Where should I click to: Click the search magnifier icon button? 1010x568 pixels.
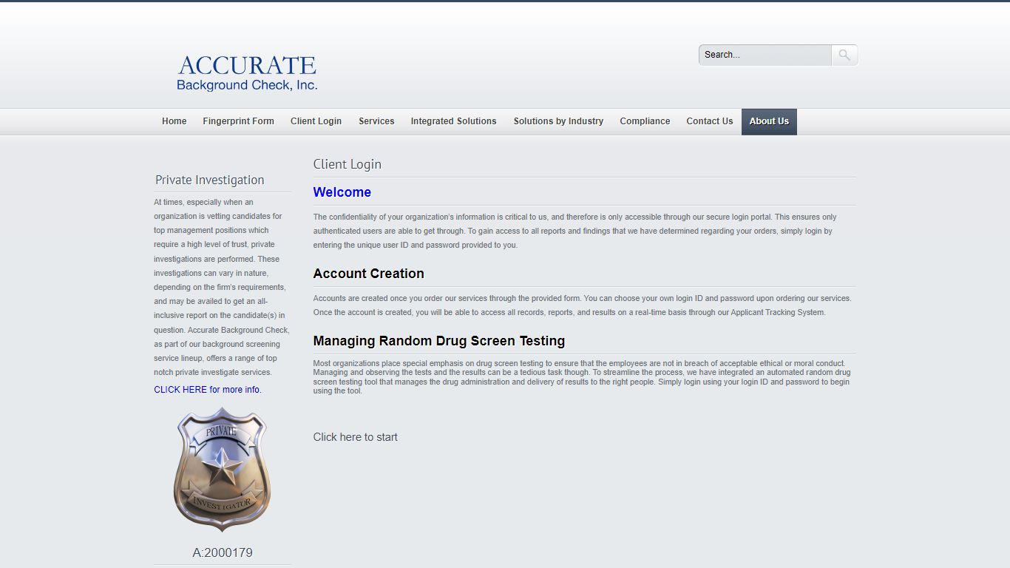tap(844, 55)
